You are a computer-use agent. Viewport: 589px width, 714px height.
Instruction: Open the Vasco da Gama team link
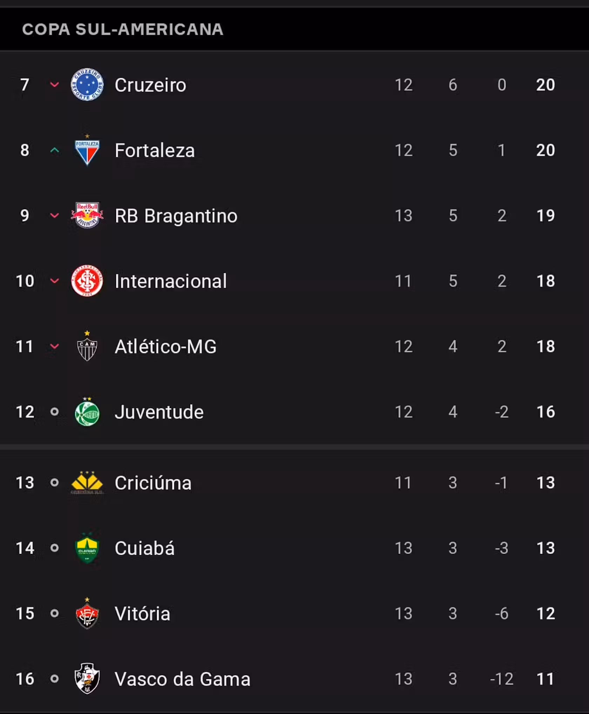(x=183, y=679)
